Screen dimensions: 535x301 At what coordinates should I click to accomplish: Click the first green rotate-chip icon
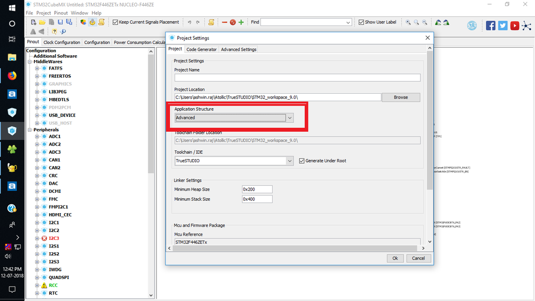pos(438,22)
